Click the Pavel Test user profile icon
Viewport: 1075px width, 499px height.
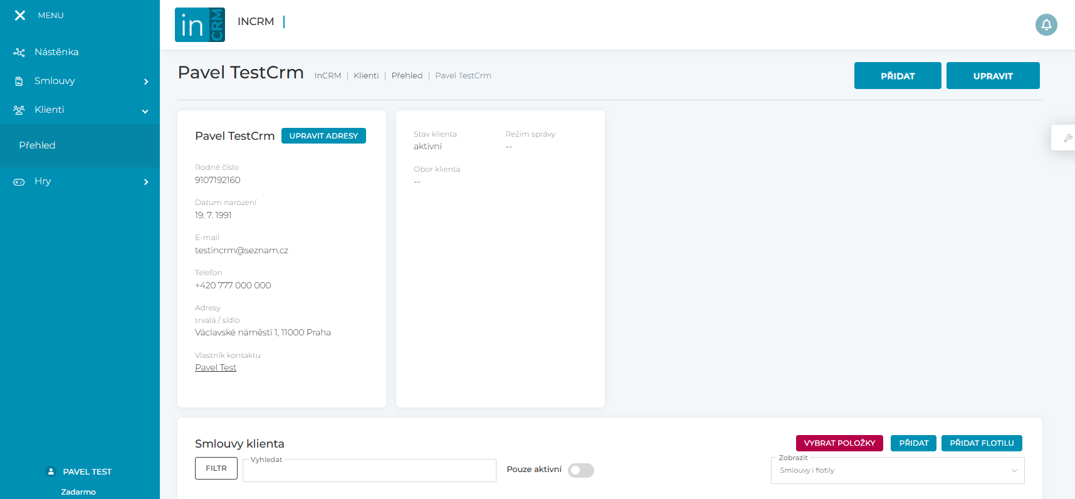pos(51,471)
